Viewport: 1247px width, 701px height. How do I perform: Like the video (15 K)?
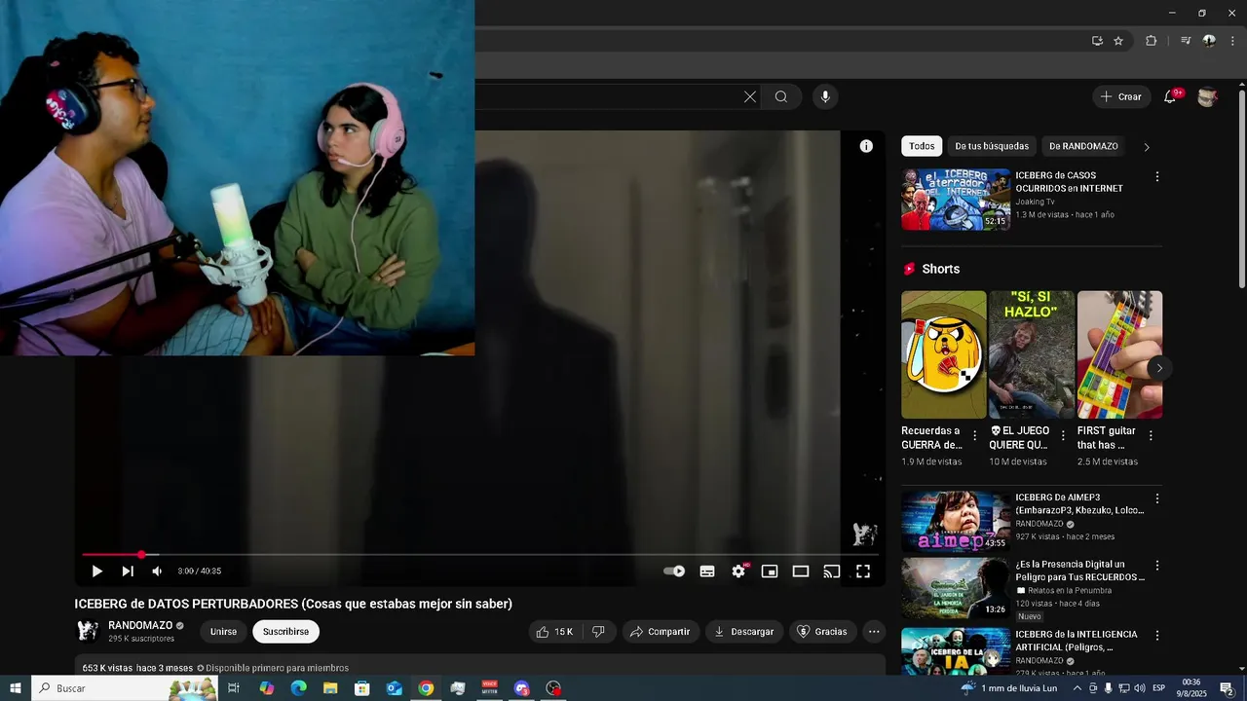pyautogui.click(x=554, y=632)
